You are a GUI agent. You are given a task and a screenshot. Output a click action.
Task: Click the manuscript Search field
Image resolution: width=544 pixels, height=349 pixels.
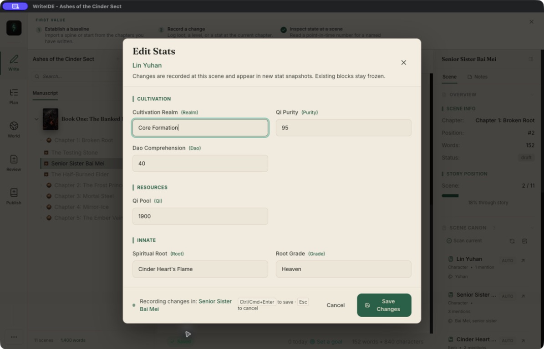click(x=76, y=76)
